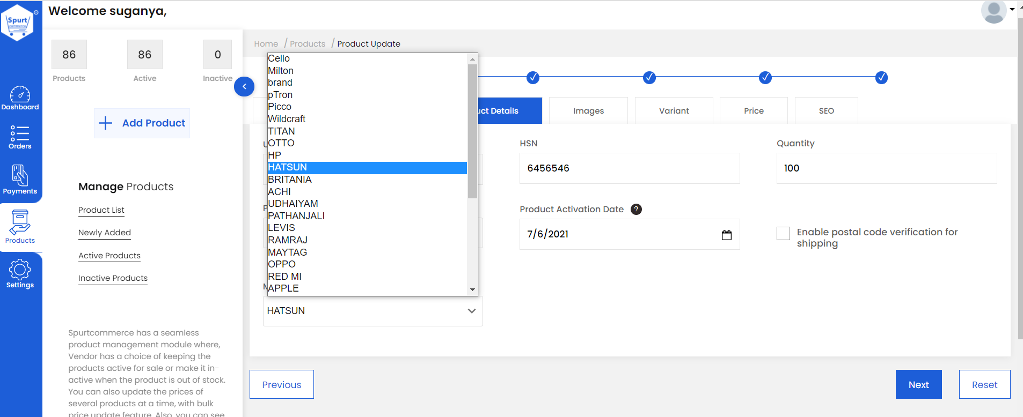
Task: Enable postal code verification for shipping
Action: pyautogui.click(x=783, y=233)
